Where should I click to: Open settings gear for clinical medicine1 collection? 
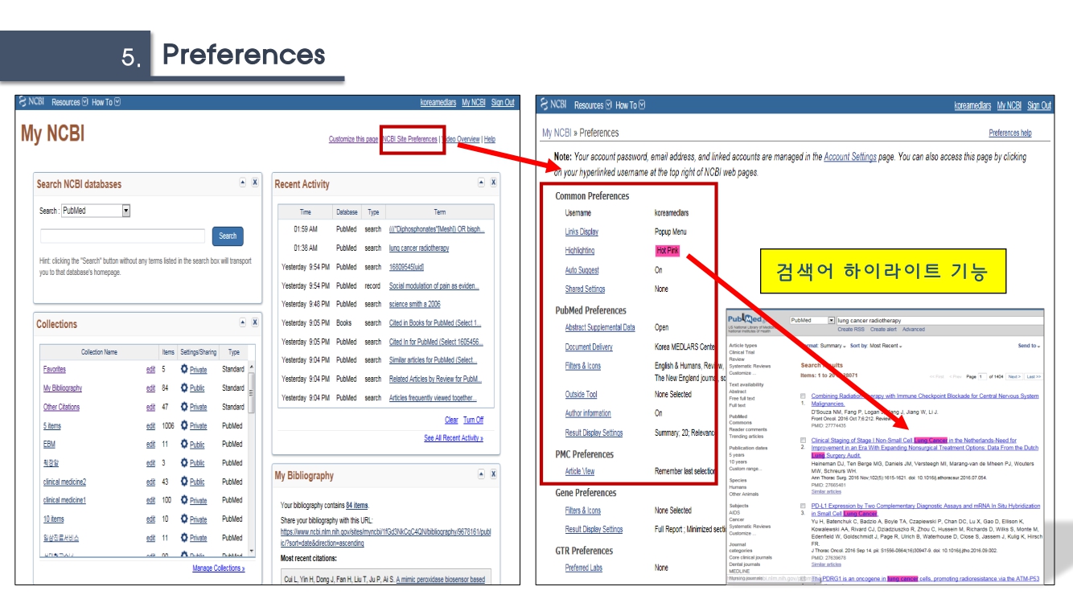coord(184,500)
